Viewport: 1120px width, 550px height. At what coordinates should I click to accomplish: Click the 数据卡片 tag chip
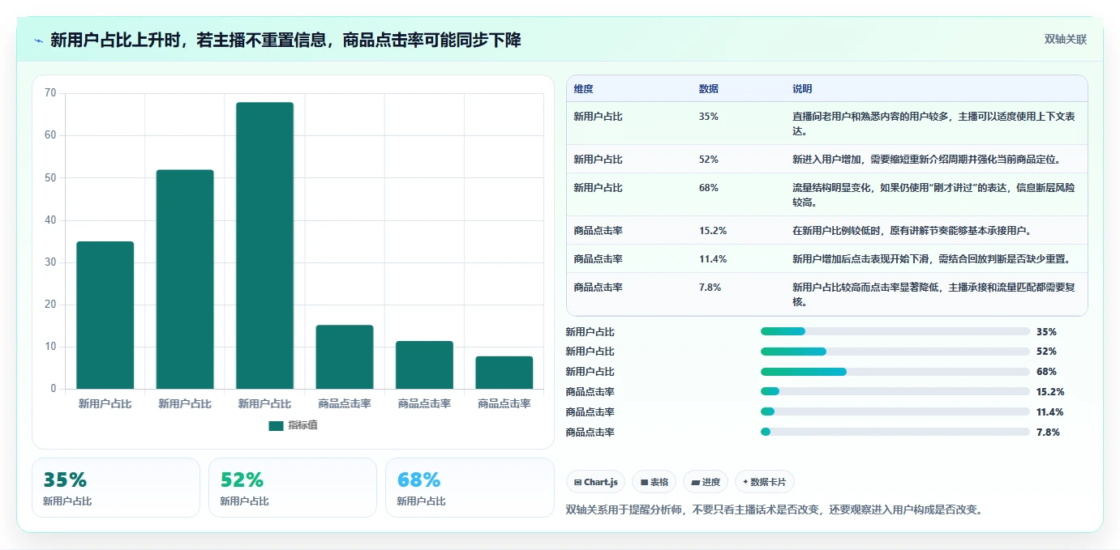[x=765, y=482]
